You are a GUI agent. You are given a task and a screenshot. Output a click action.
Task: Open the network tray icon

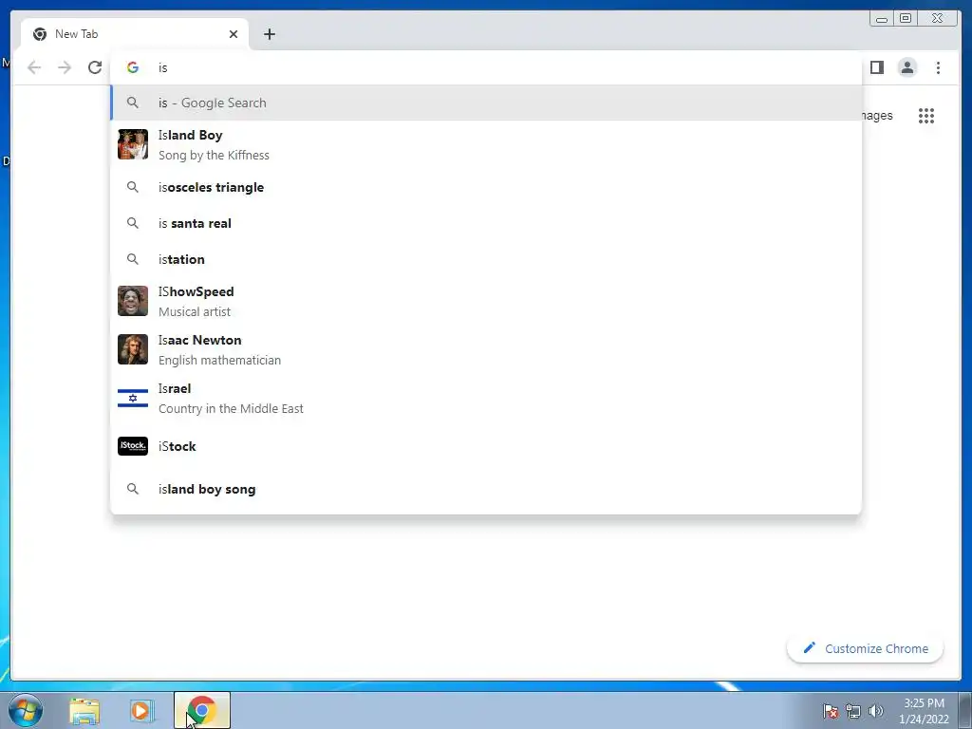click(x=853, y=711)
